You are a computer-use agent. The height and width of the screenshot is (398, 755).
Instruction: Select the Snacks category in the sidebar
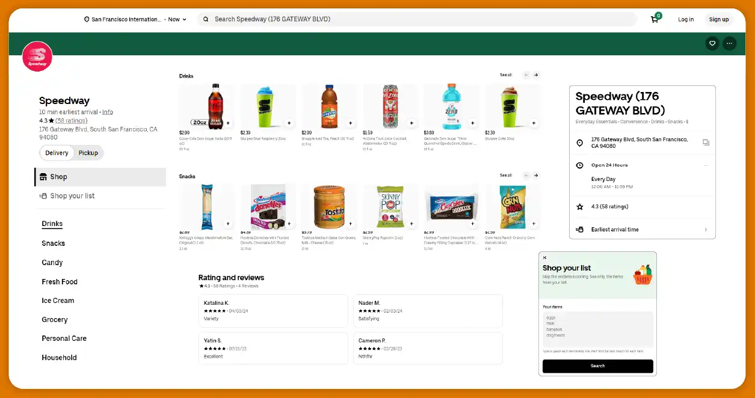tap(53, 243)
